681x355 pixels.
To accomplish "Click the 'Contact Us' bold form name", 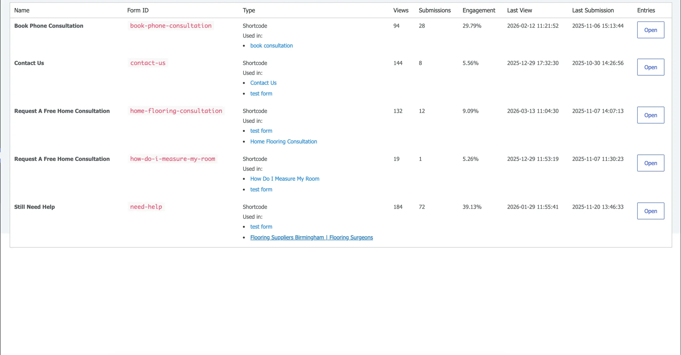I will click(x=29, y=63).
